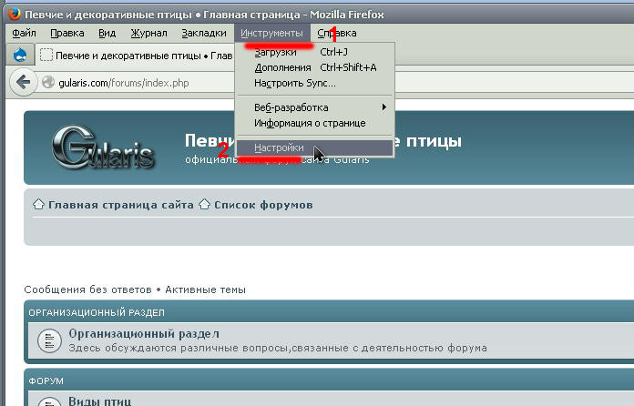Click the forum icon beside Виды птиц
The width and height of the screenshot is (634, 406).
48,400
